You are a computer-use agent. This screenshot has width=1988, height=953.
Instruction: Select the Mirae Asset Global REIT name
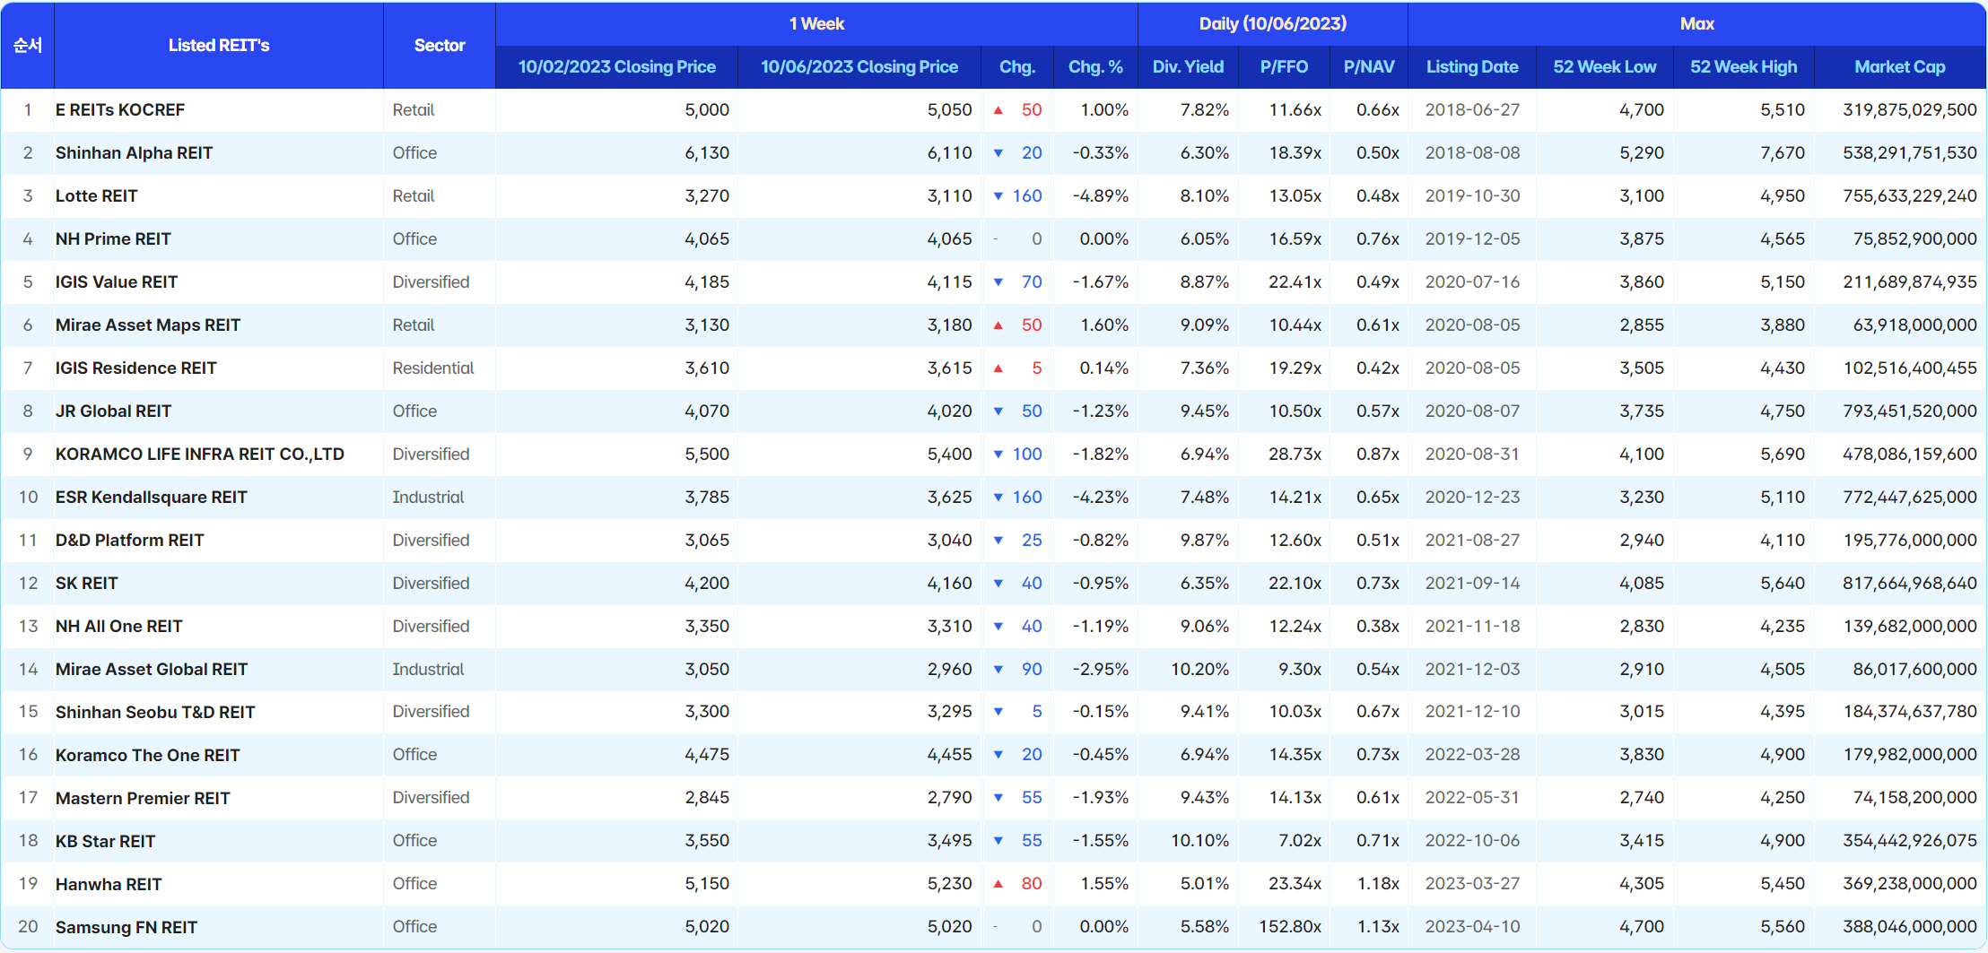152,670
